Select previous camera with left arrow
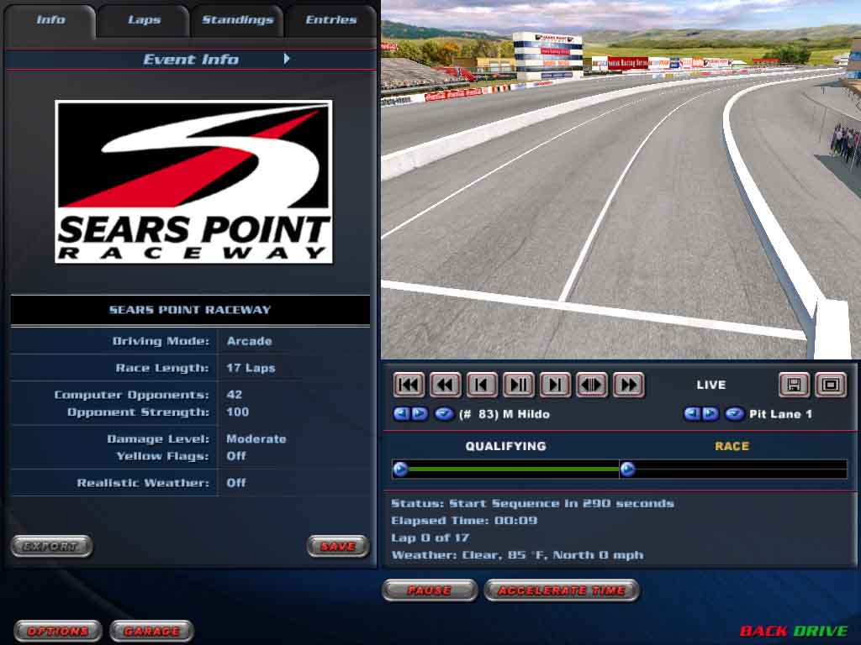This screenshot has height=645, width=861. pyautogui.click(x=691, y=414)
